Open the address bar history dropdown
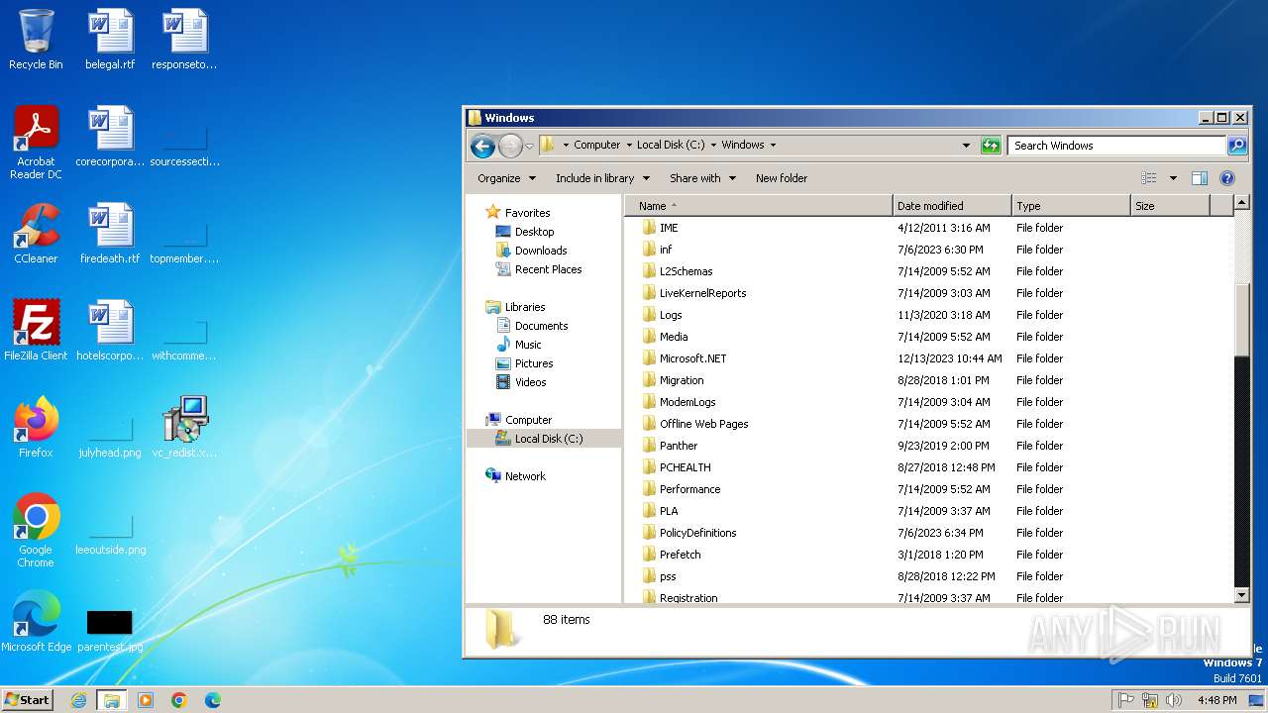Image resolution: width=1268 pixels, height=713 pixels. pos(966,146)
